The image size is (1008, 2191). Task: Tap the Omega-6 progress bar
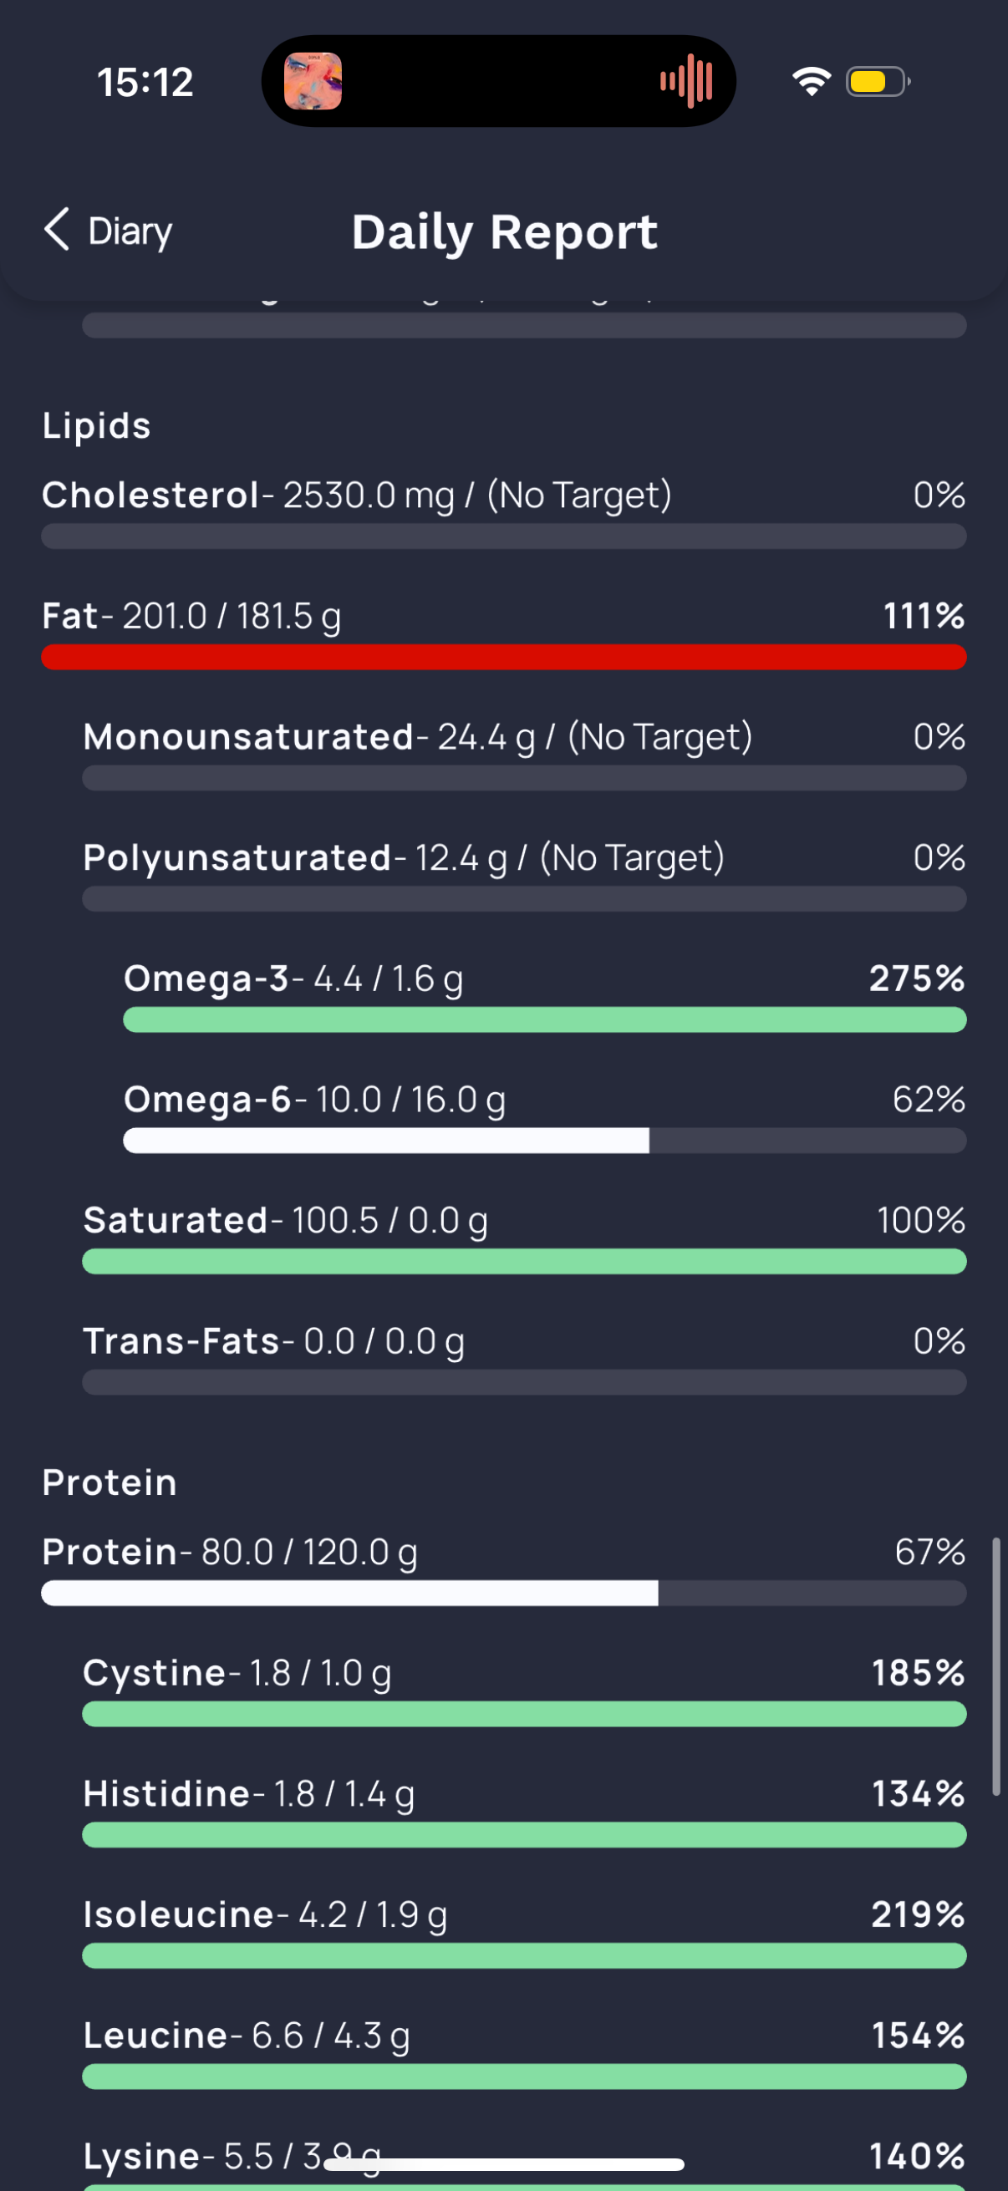[x=544, y=1140]
